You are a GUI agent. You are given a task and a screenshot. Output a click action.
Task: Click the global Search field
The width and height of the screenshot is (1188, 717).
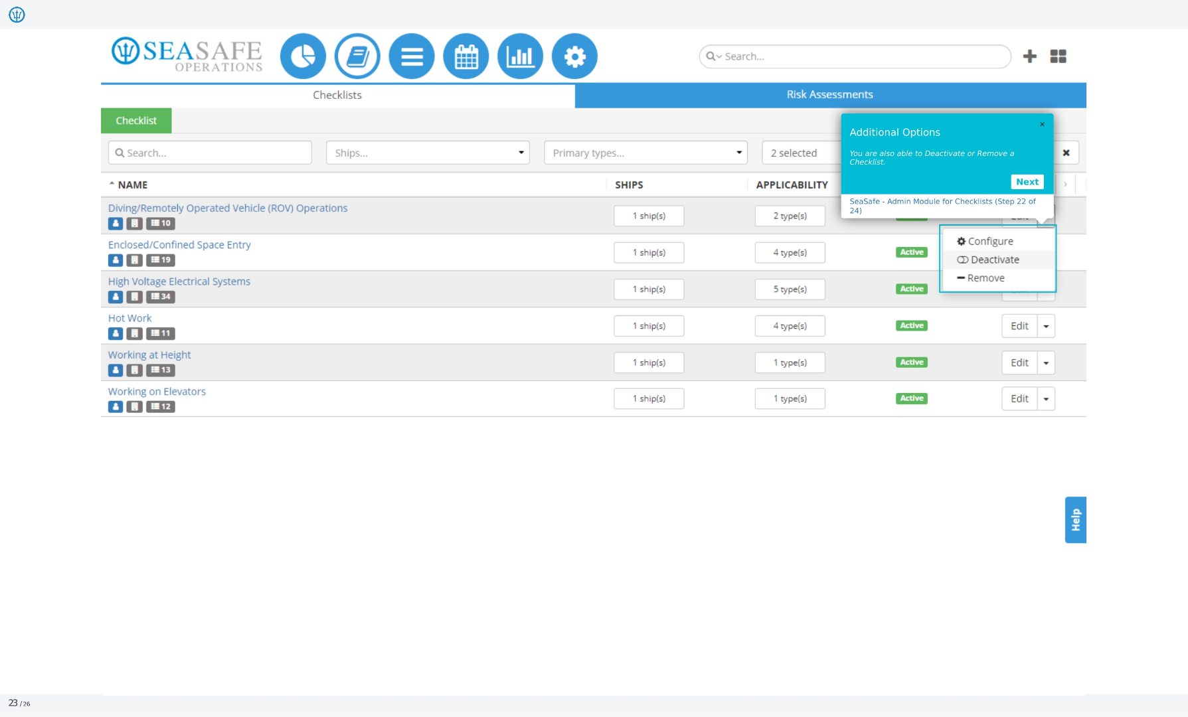855,56
